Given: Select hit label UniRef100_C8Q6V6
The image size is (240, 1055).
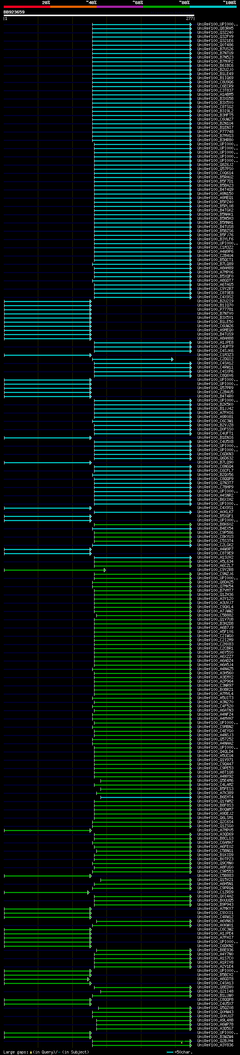Looking at the screenshot, I should click(216, 376).
